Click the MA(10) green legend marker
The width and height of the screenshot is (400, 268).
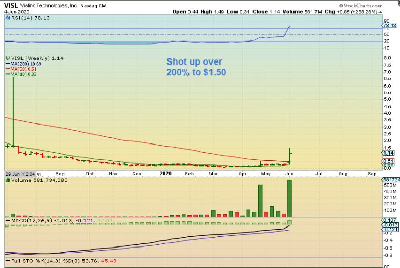pyautogui.click(x=8, y=74)
